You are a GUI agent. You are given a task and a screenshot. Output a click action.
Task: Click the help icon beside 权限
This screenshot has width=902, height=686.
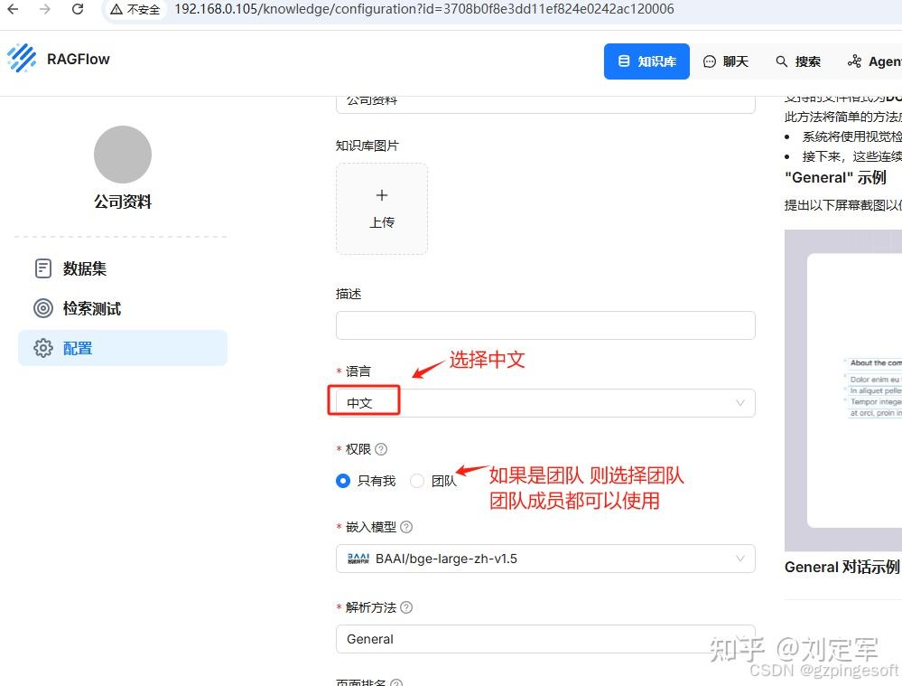pos(381,449)
